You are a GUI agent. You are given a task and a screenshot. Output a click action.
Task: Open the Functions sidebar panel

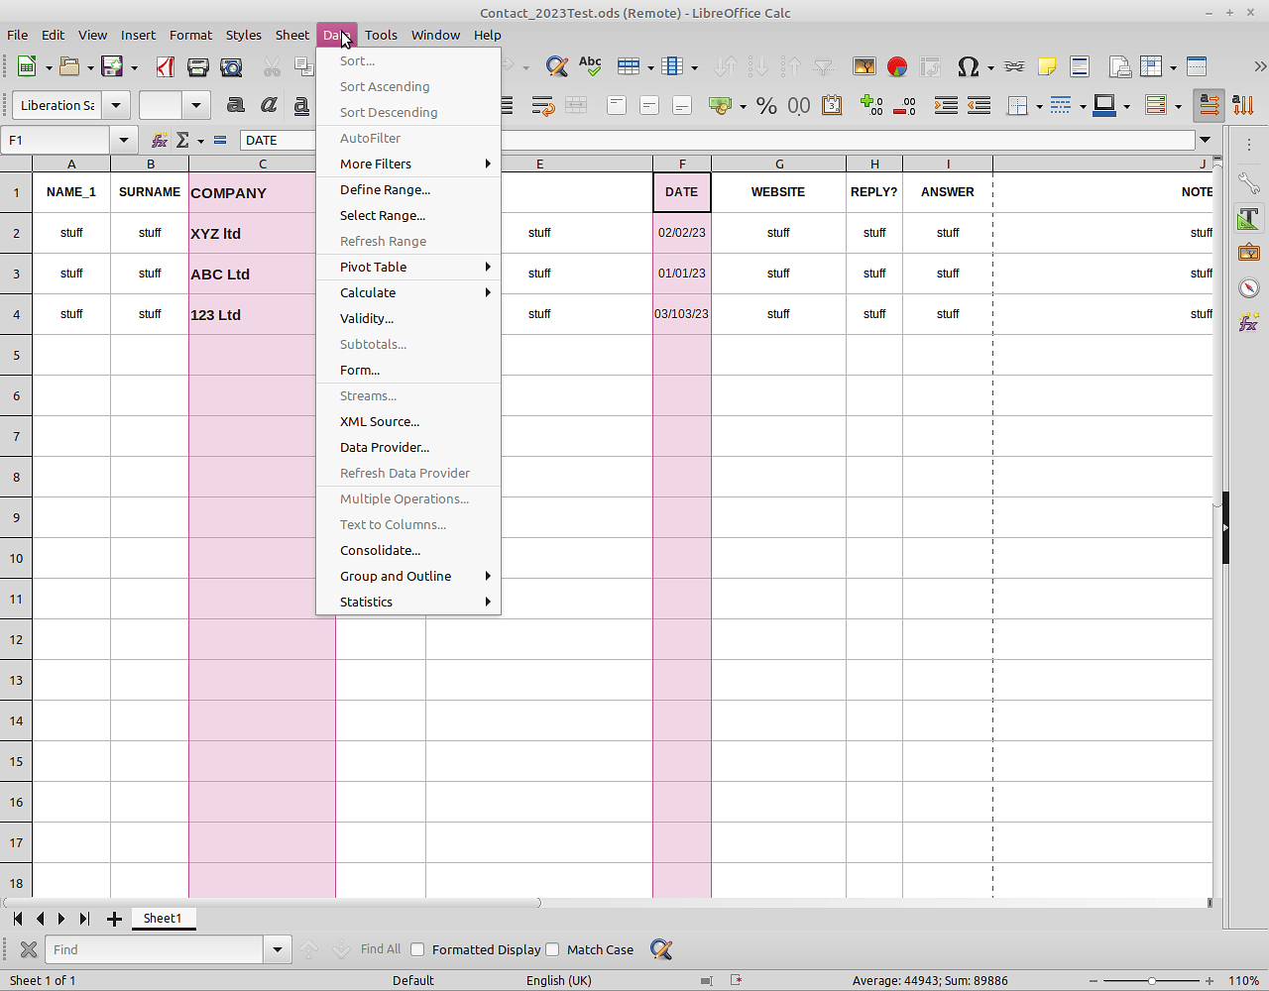coord(1248,321)
